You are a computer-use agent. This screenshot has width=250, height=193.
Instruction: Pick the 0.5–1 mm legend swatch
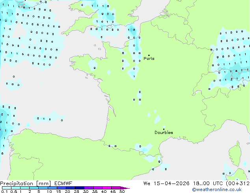(x=16, y=188)
